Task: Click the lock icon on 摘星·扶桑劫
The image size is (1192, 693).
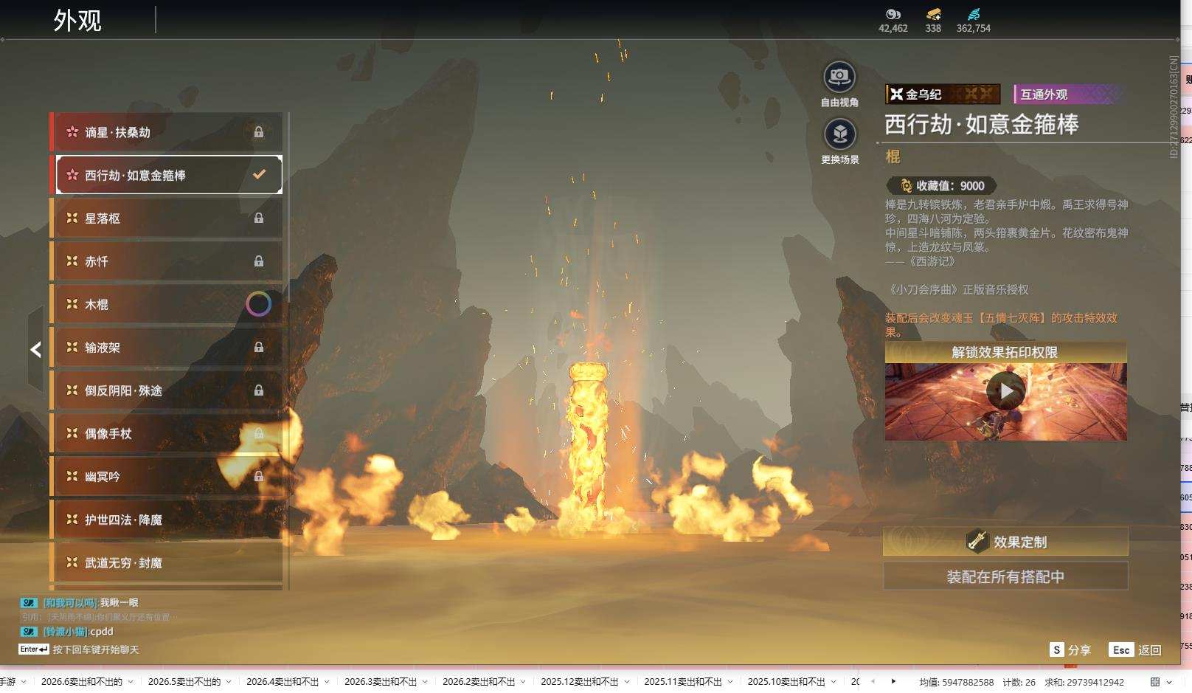Action: 259,132
